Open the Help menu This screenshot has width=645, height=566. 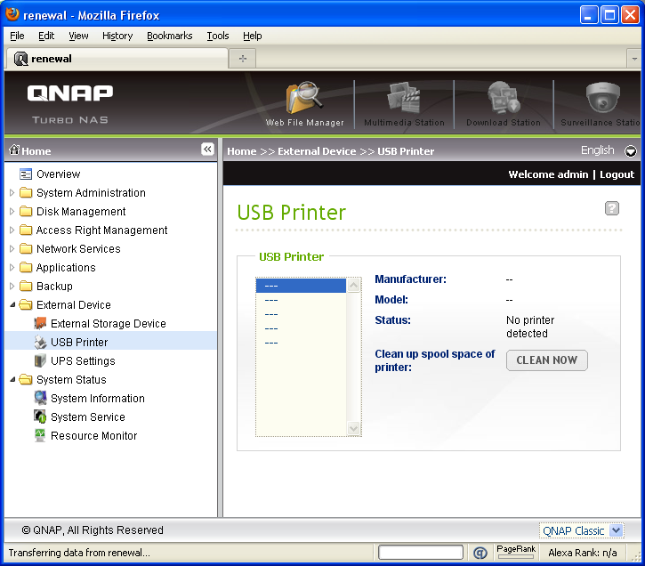[252, 36]
